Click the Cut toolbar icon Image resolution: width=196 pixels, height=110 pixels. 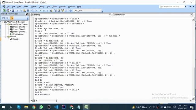(17, 11)
